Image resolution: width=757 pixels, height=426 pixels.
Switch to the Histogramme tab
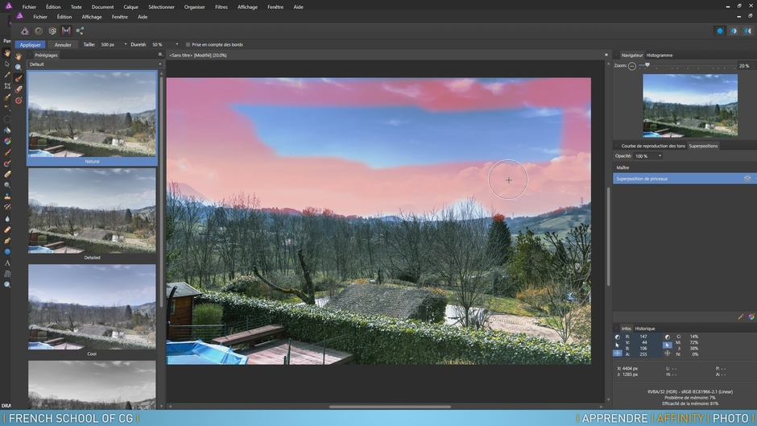tap(660, 55)
